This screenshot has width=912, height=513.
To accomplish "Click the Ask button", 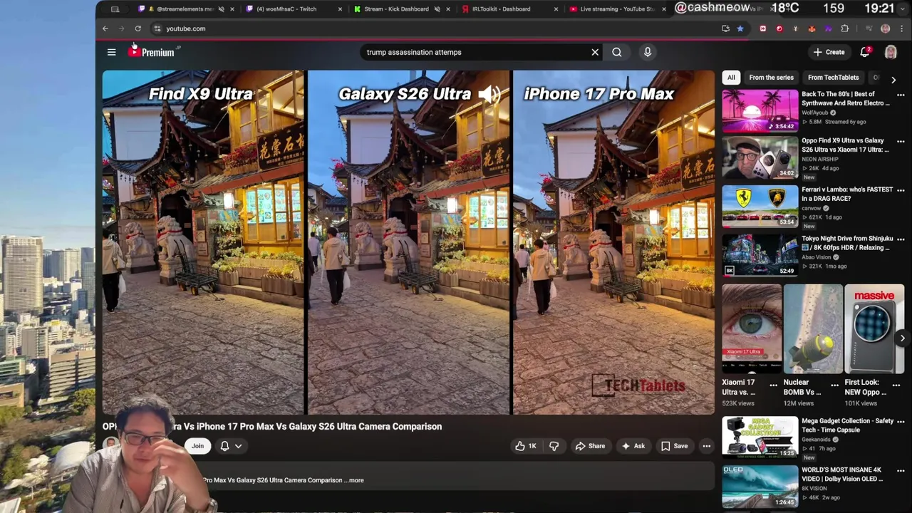I will pyautogui.click(x=633, y=446).
